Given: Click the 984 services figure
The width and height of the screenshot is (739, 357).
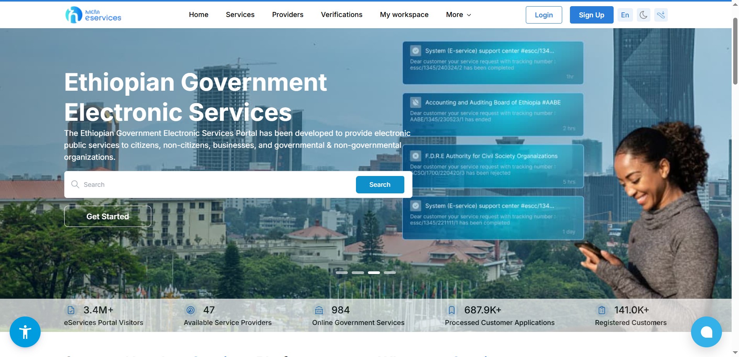Looking at the screenshot, I should click(x=340, y=310).
